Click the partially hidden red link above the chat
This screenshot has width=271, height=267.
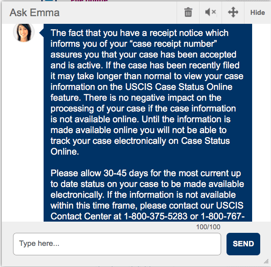pos(89,1)
